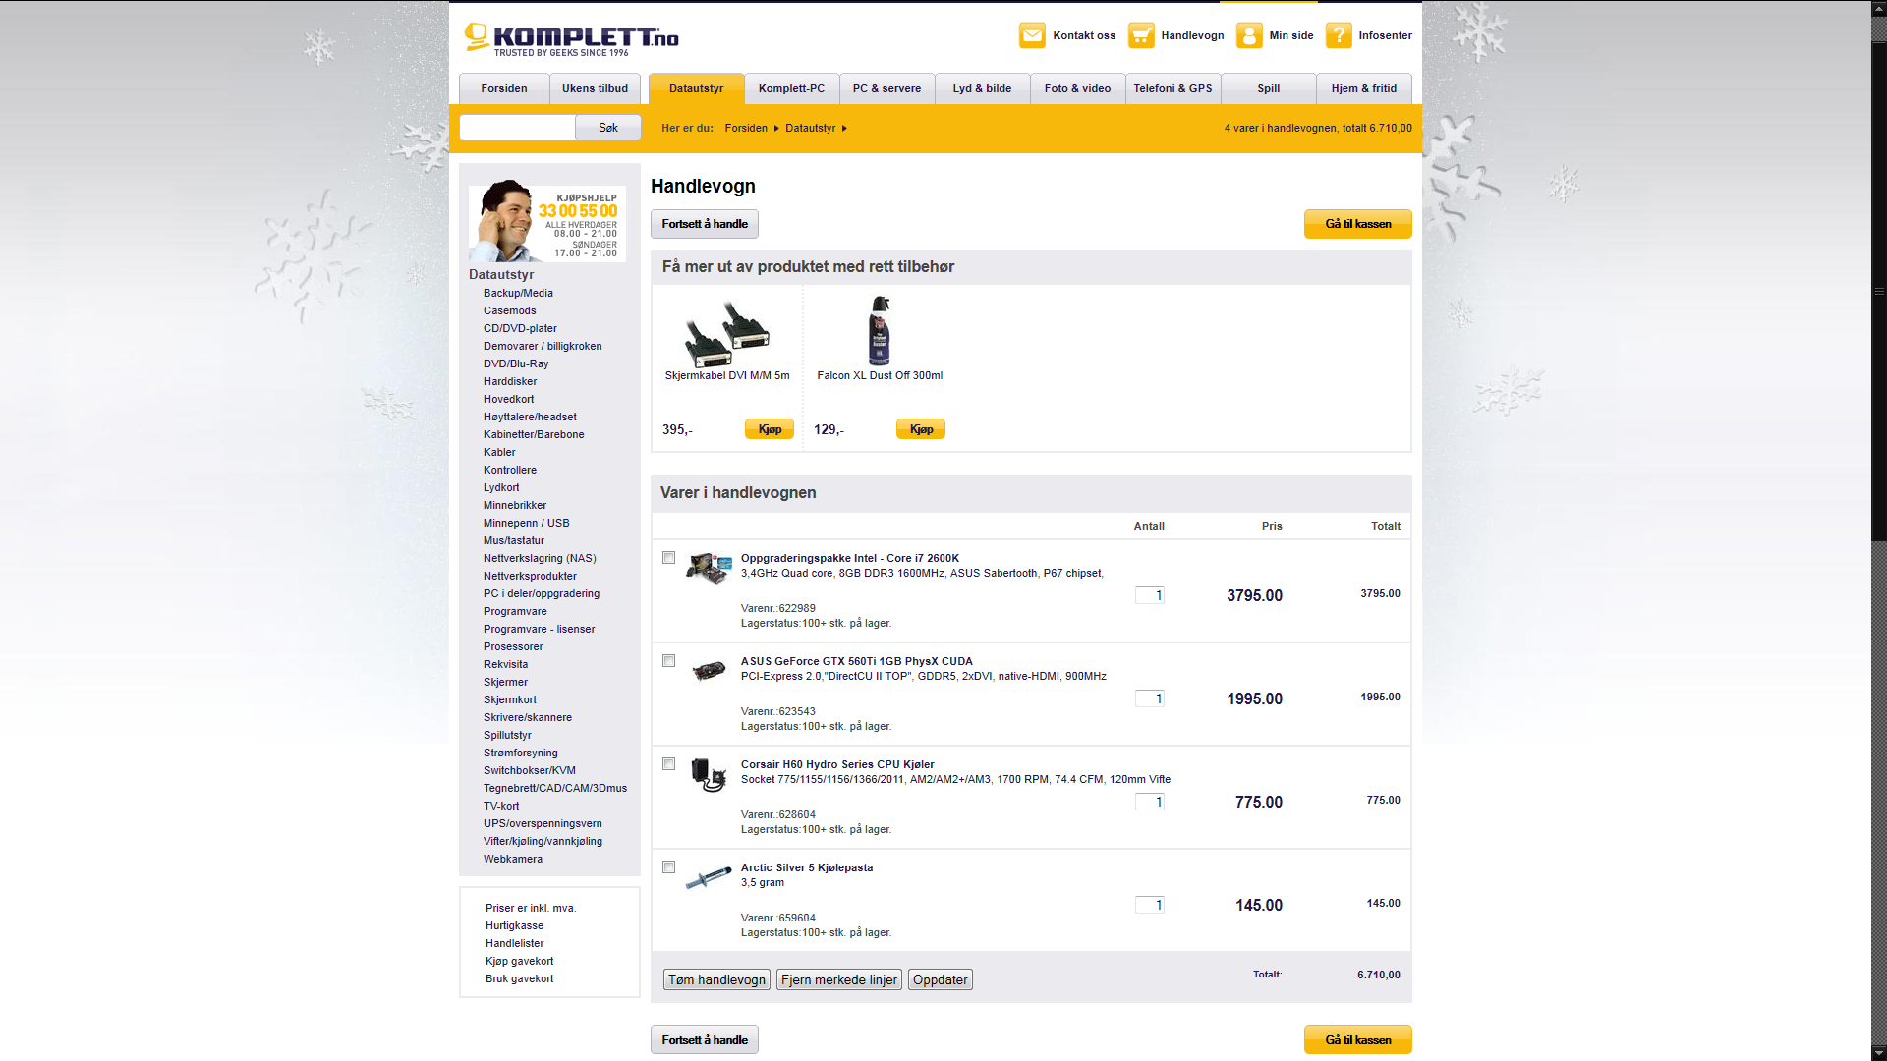This screenshot has height=1061, width=1887.
Task: Click the search input field
Action: 517,128
